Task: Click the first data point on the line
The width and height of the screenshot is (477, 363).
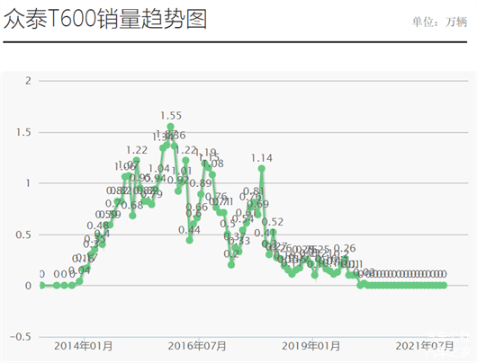Action: (41, 285)
